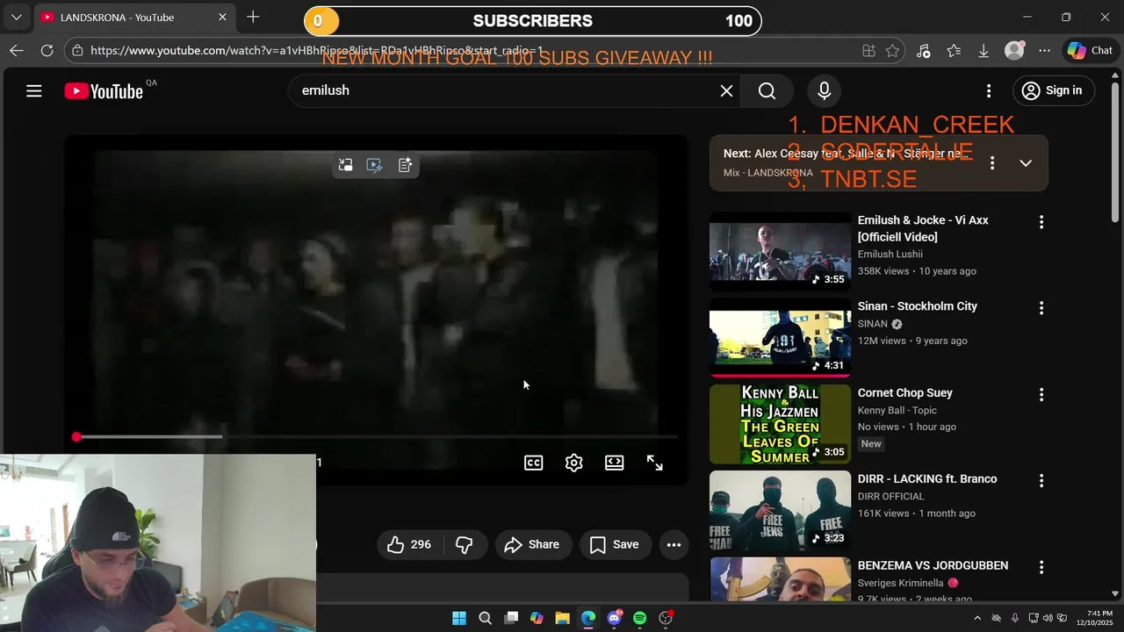This screenshot has width=1124, height=632.
Task: Open more actions menu below the video
Action: (x=674, y=544)
